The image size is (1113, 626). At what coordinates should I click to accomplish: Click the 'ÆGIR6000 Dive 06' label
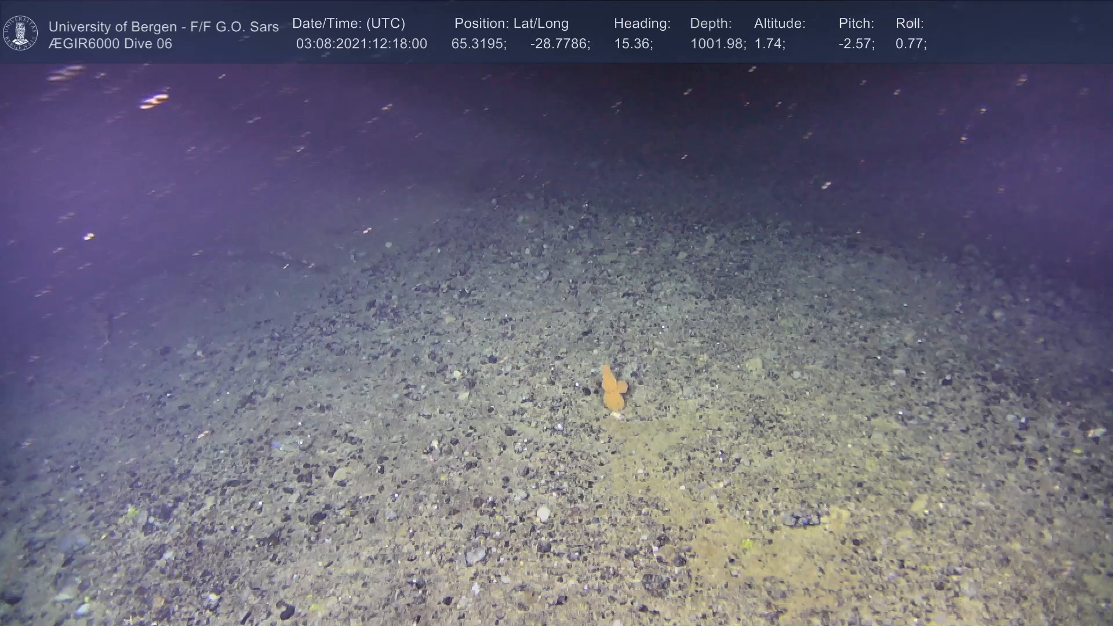coord(110,44)
